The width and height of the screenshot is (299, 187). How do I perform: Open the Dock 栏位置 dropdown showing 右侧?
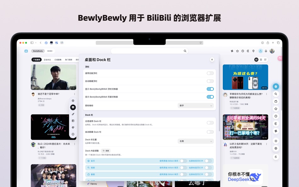(x=196, y=141)
